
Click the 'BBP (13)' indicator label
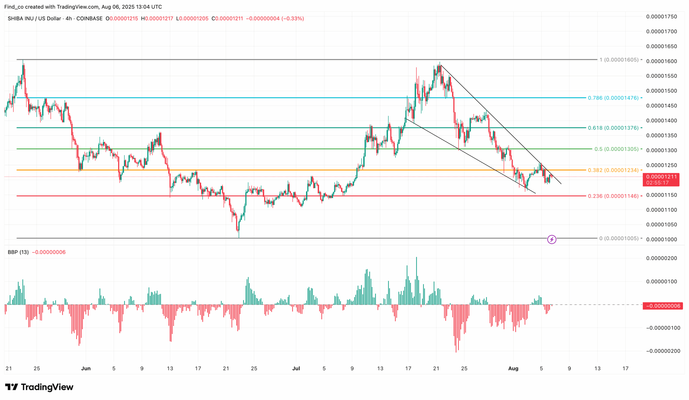[x=18, y=252]
